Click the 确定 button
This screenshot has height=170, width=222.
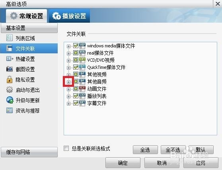[123, 163]
